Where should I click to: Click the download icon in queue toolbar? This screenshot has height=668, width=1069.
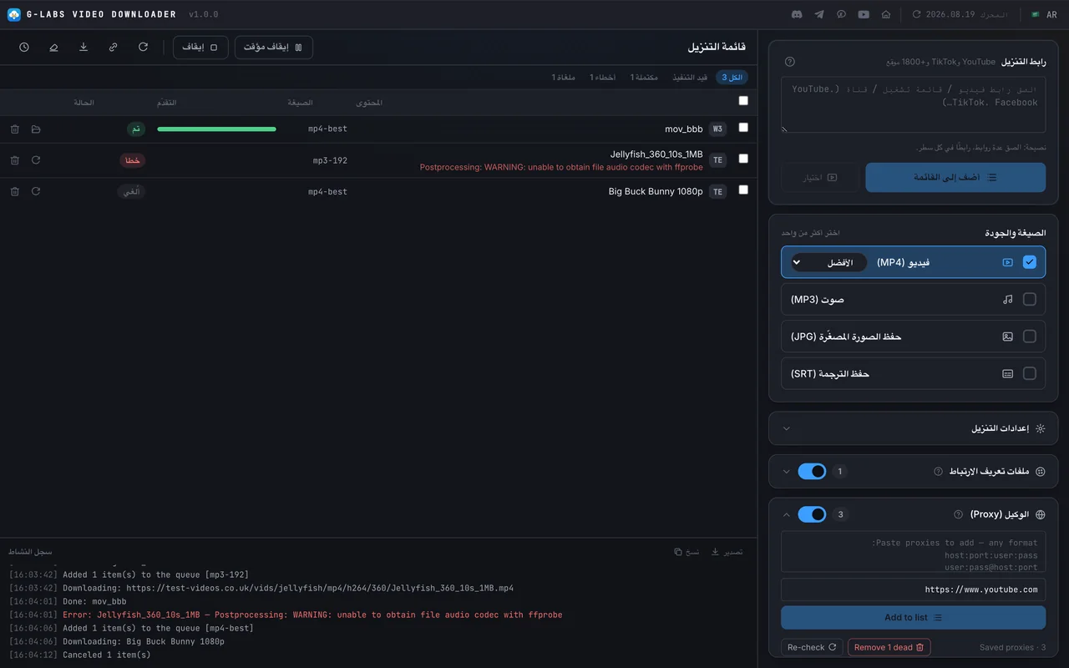[x=84, y=48]
